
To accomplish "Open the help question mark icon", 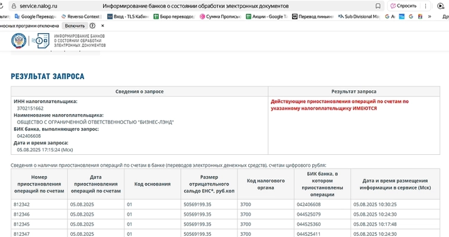I will (x=92, y=26).
